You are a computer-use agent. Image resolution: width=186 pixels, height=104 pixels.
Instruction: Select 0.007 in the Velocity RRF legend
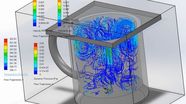(x=41, y=2)
